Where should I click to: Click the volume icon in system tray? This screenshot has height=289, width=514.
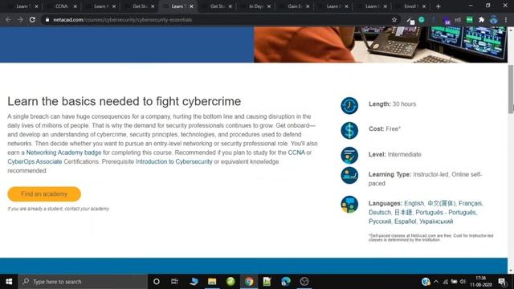click(x=463, y=282)
